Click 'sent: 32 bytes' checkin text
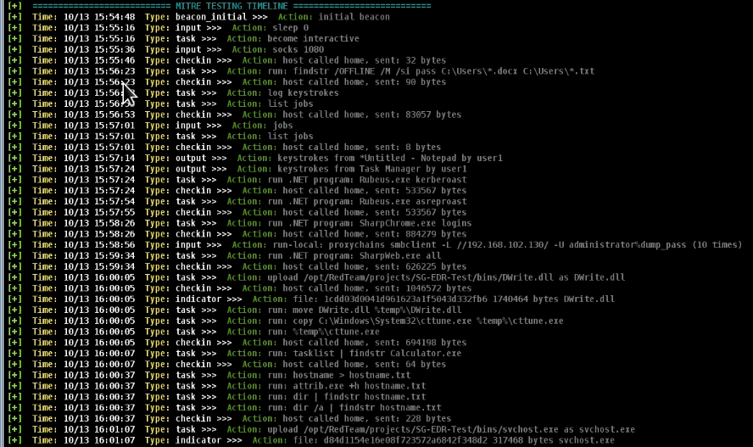The height and width of the screenshot is (447, 753). pyautogui.click(x=410, y=60)
